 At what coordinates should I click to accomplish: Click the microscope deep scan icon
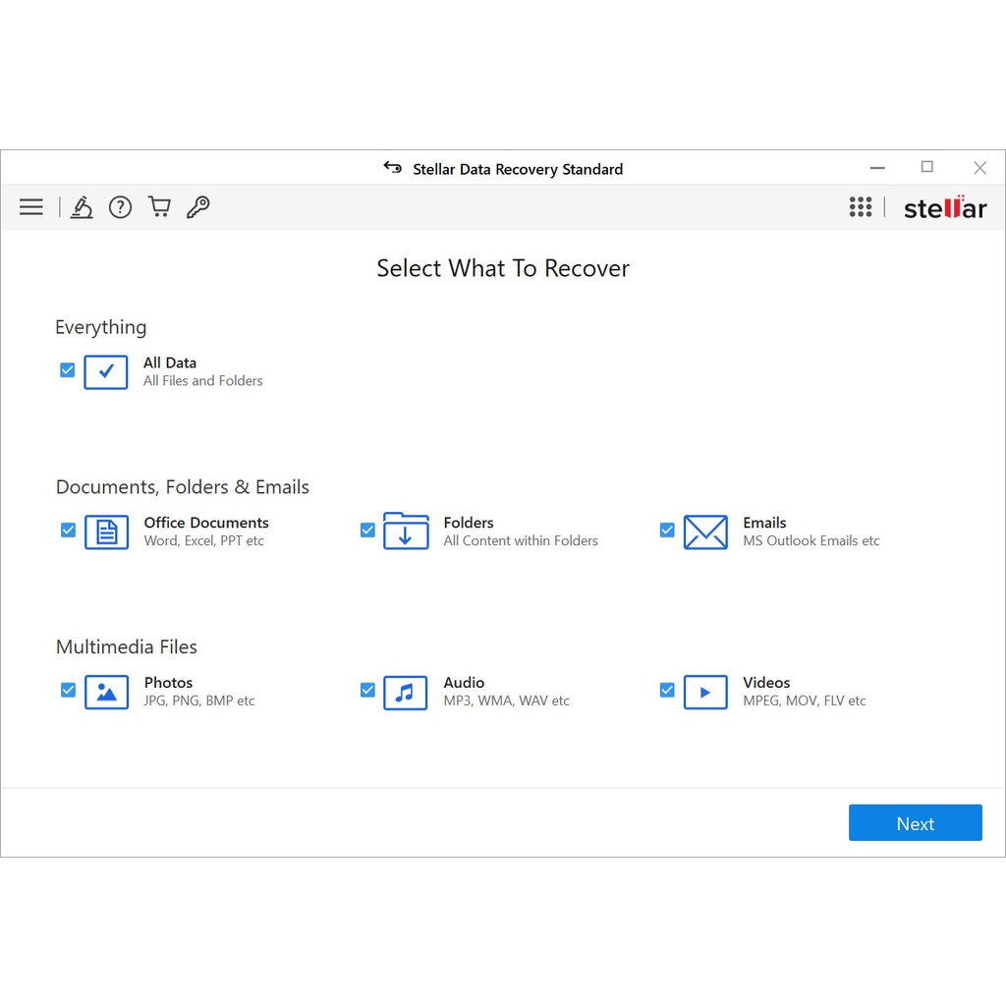82,207
